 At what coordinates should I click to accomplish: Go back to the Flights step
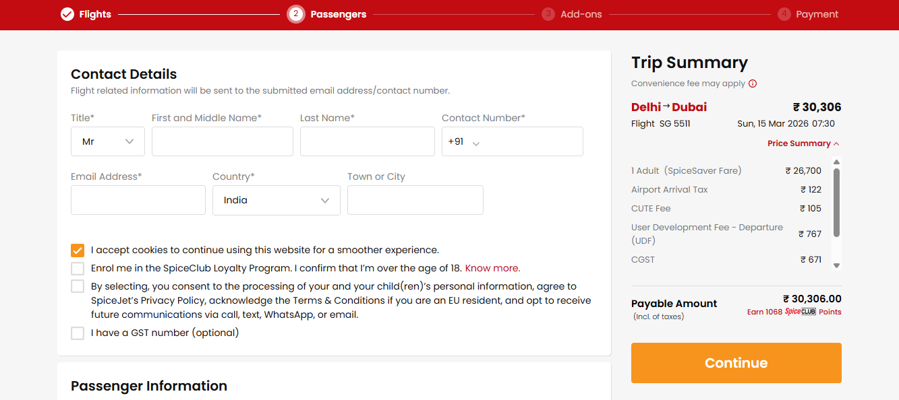point(94,14)
